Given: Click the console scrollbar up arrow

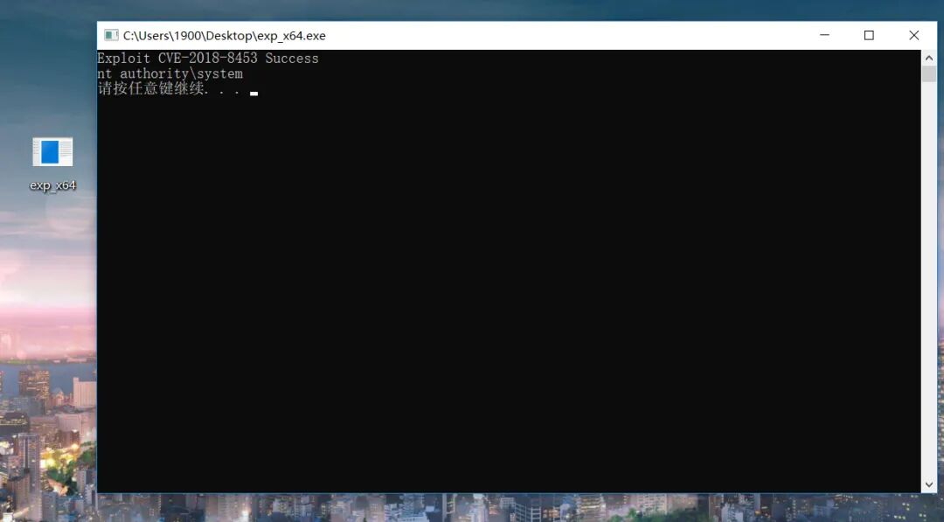Looking at the screenshot, I should (x=929, y=58).
